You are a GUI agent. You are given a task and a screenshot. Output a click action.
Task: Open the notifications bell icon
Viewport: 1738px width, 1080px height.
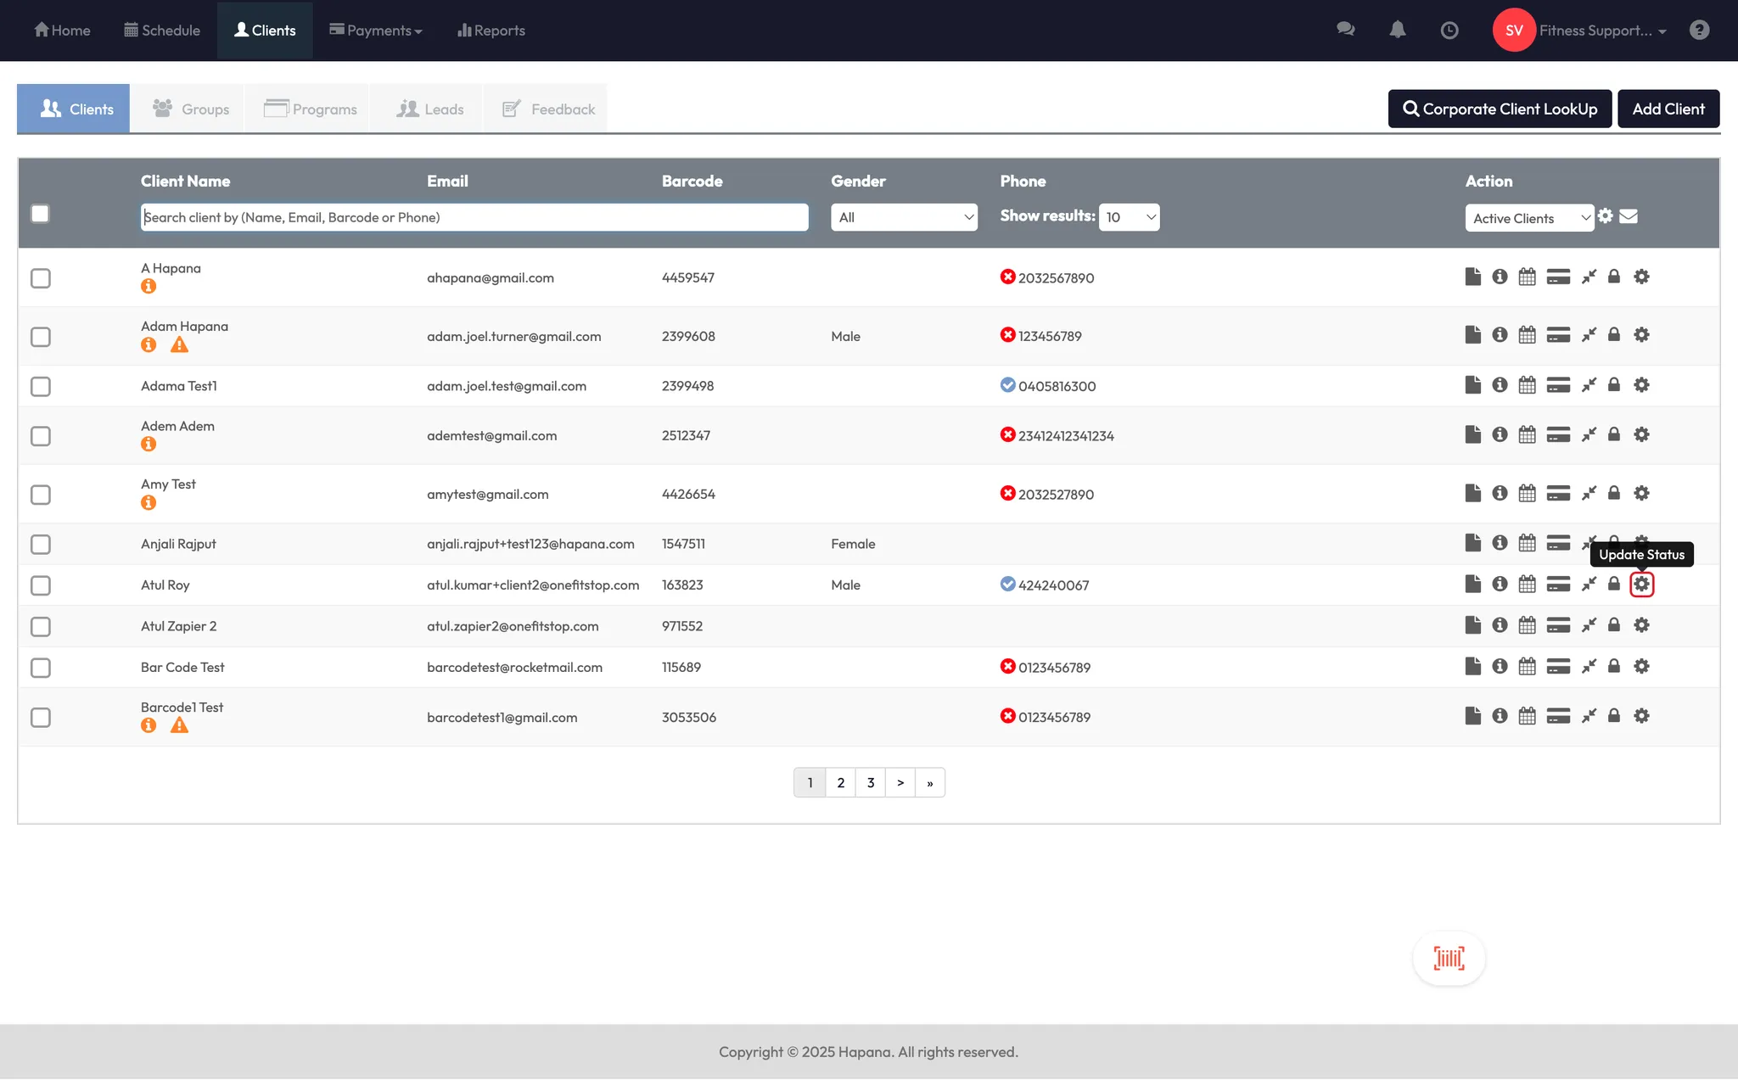pos(1397,31)
